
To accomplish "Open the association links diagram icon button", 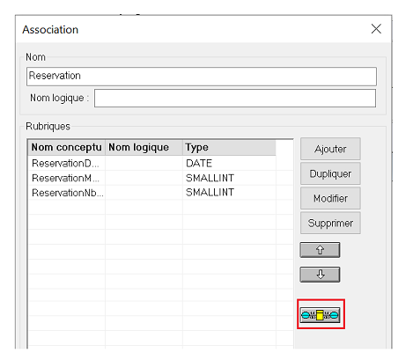I will 320,315.
